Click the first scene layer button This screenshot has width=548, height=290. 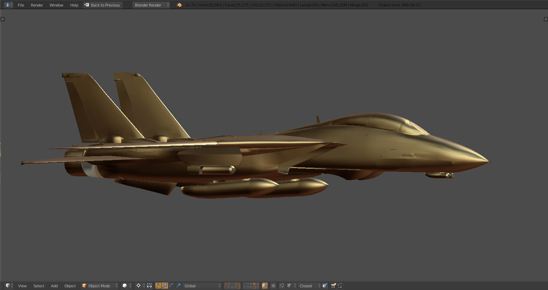click(x=225, y=284)
